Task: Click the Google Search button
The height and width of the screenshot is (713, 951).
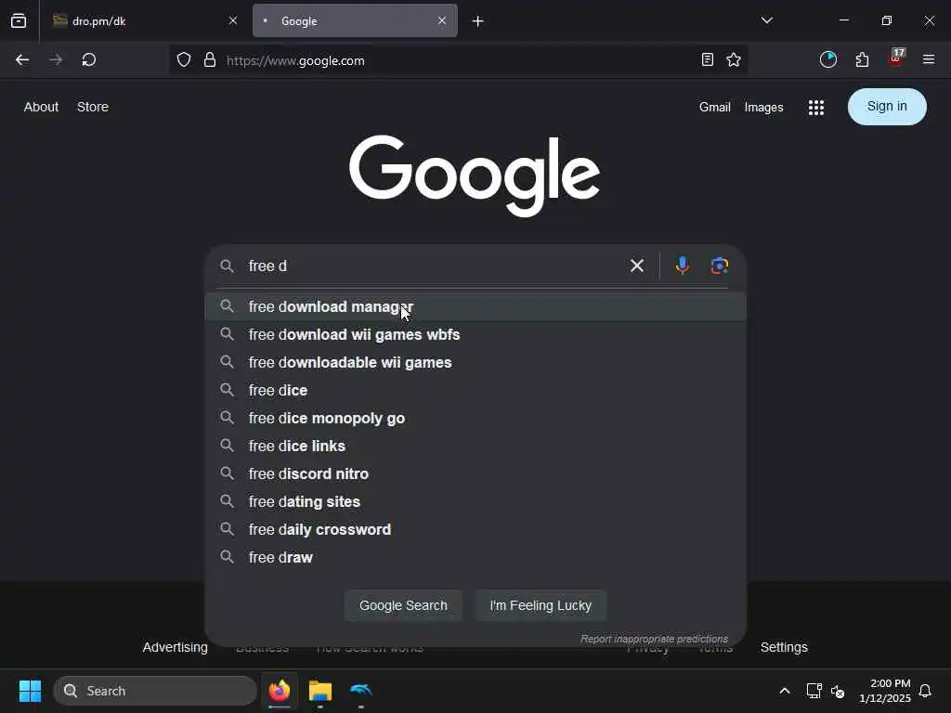Action: (403, 605)
